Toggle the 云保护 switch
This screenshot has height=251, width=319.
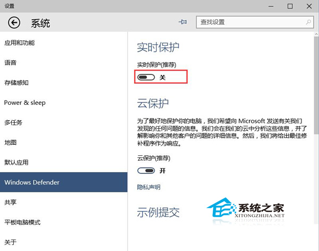[x=146, y=171]
